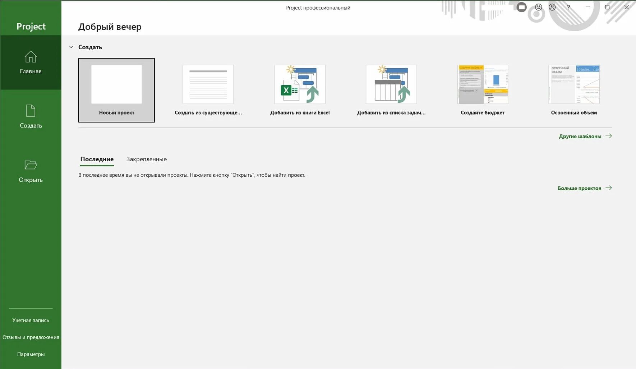Open Учетная запись in sidebar
The width and height of the screenshot is (636, 369).
click(31, 320)
